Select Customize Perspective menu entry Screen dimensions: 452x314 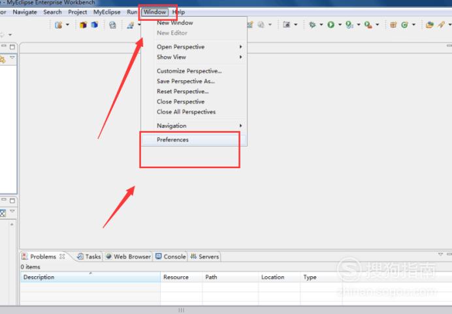click(194, 71)
